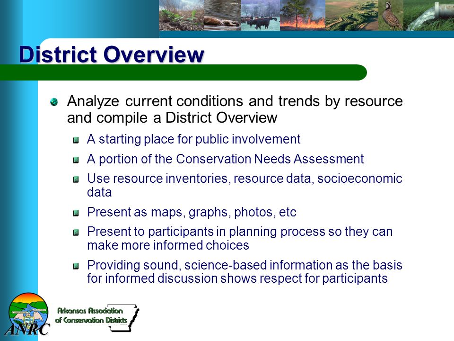The height and width of the screenshot is (341, 454).
Task: Click the cattle herd photo in header
Action: [260, 15]
